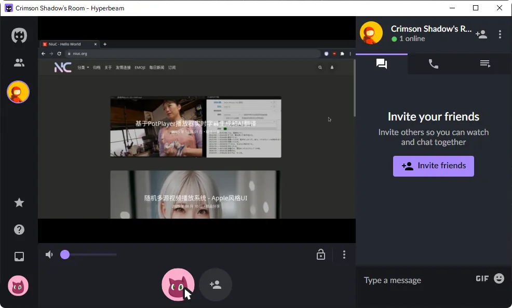Viewport: 512px width, 308px height.
Task: Open the GIF picker in message box
Action: tap(482, 279)
